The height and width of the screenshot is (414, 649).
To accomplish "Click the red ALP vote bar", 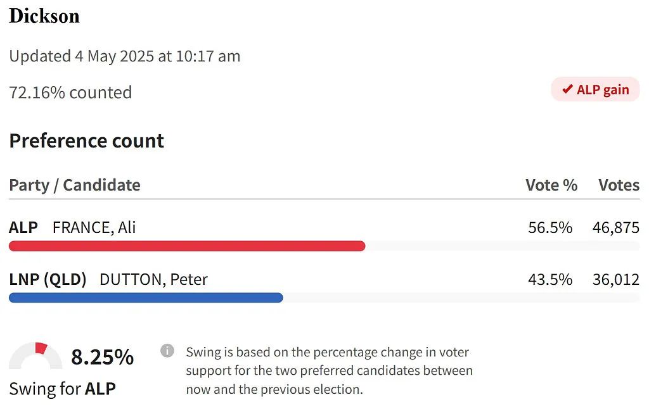I will 187,246.
